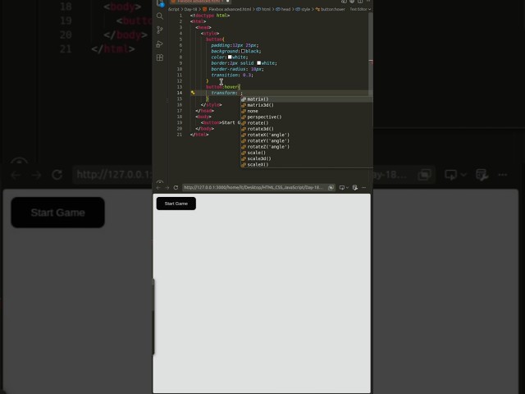Click the 'button:hover{' selector text
Screen dimensions: 525x394
click(223, 87)
